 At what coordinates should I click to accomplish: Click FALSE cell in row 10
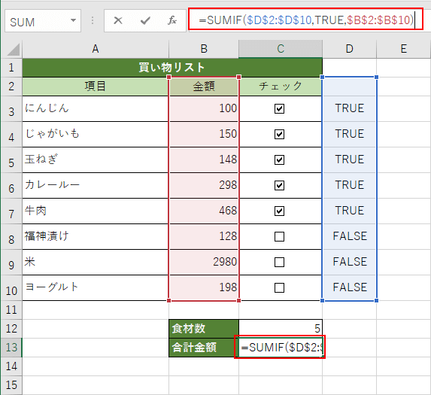coord(349,288)
